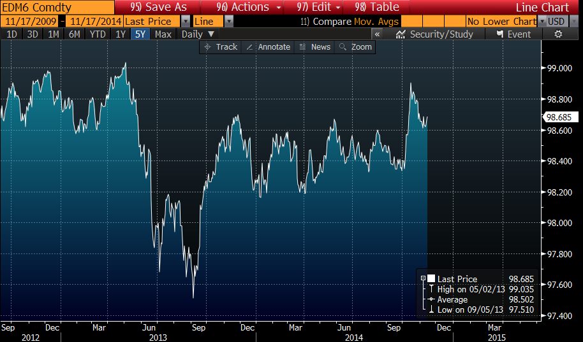Select the YTD time range tab
This screenshot has width=583, height=342.
98,34
